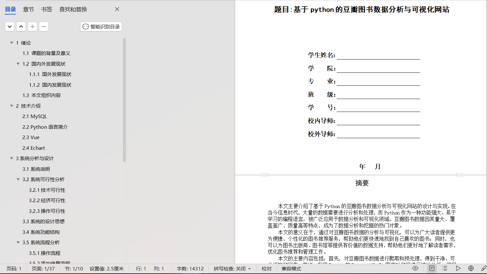487x274 pixels.
Task: Click 兼容模式 in the status bar
Action: pyautogui.click(x=291, y=269)
